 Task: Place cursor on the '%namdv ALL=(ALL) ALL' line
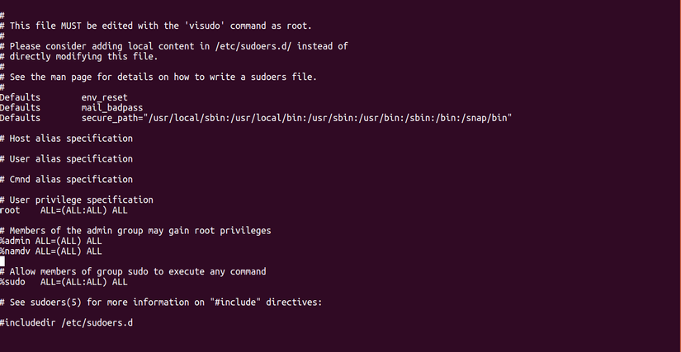click(x=50, y=251)
